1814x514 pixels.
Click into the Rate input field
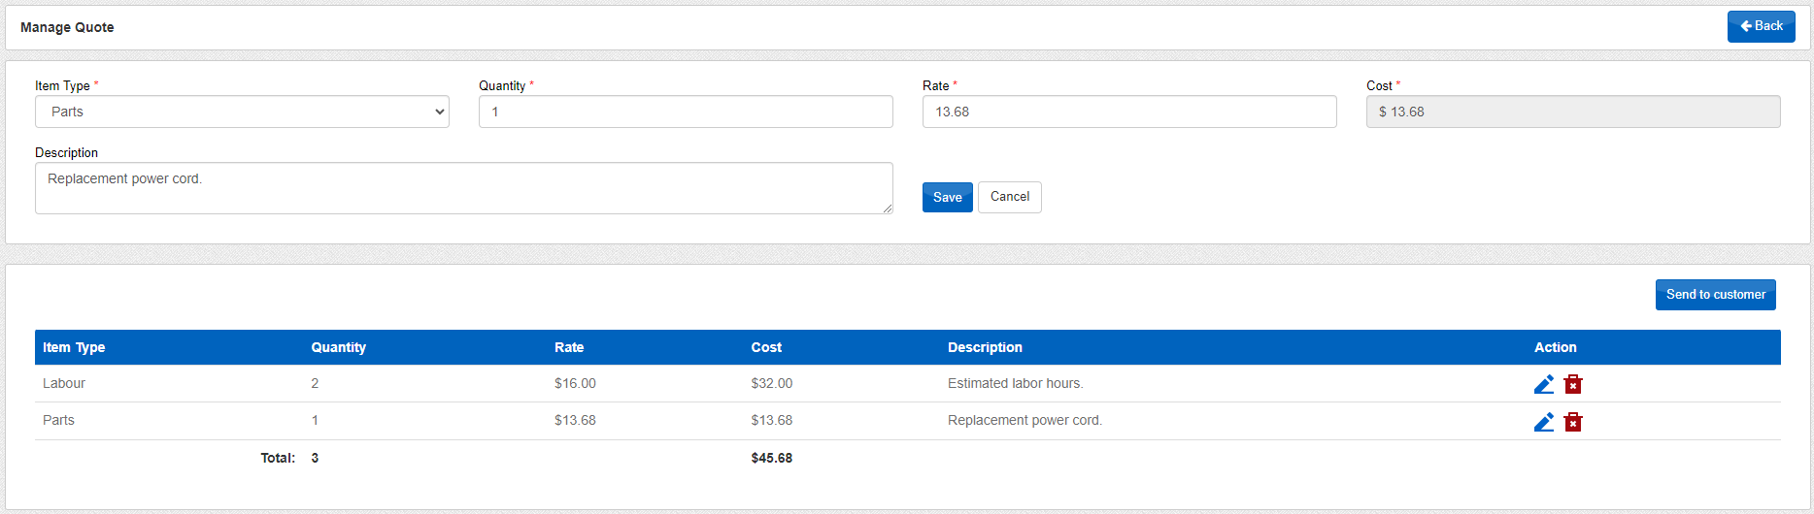1129,112
